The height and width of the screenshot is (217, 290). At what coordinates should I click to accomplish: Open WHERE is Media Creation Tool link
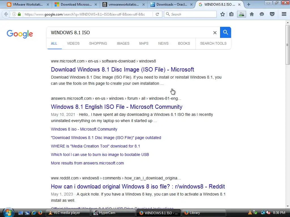[x=95, y=146]
